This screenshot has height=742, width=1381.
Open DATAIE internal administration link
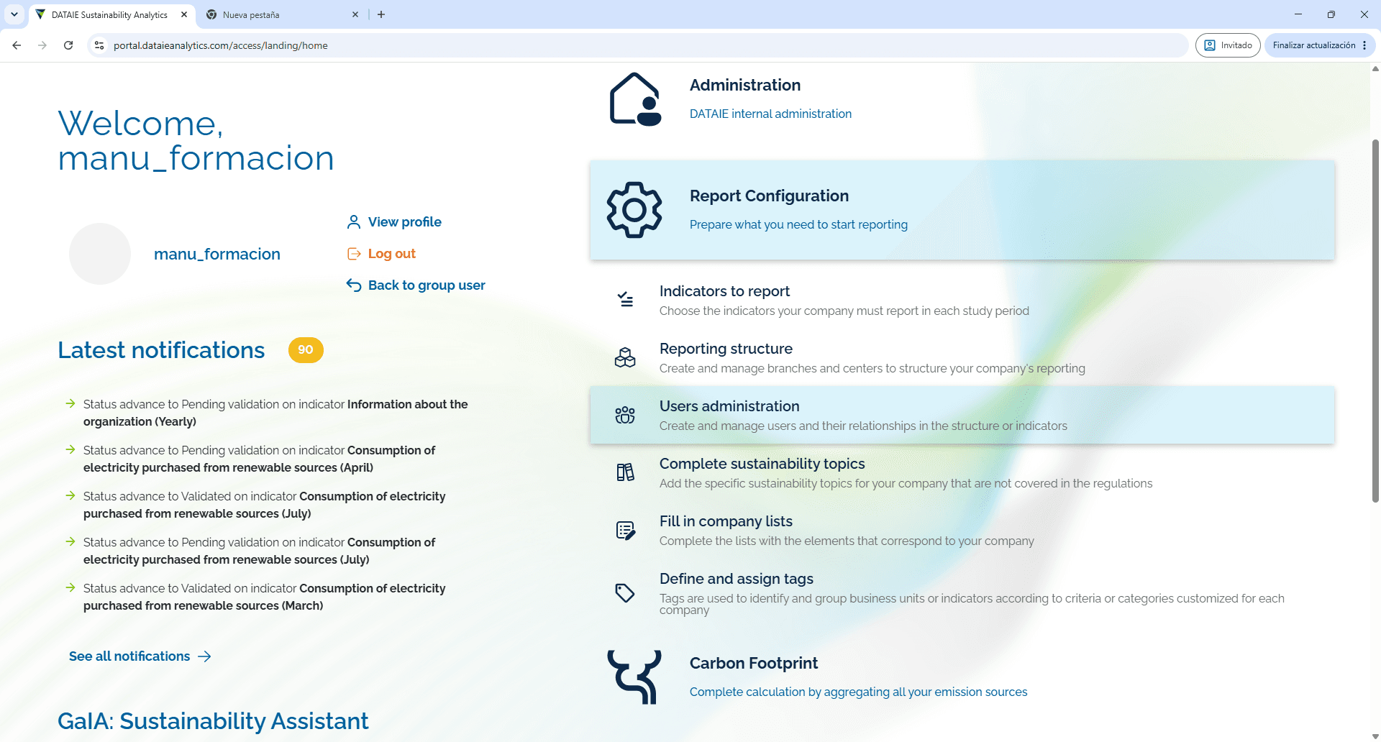click(x=770, y=114)
